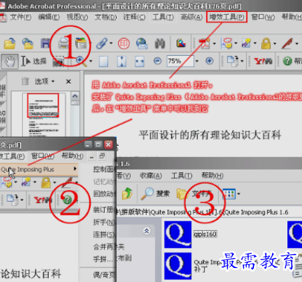Viewport: 302px width, 282px height.
Task: Select the magnifier Zoom In tool
Action: (81, 61)
